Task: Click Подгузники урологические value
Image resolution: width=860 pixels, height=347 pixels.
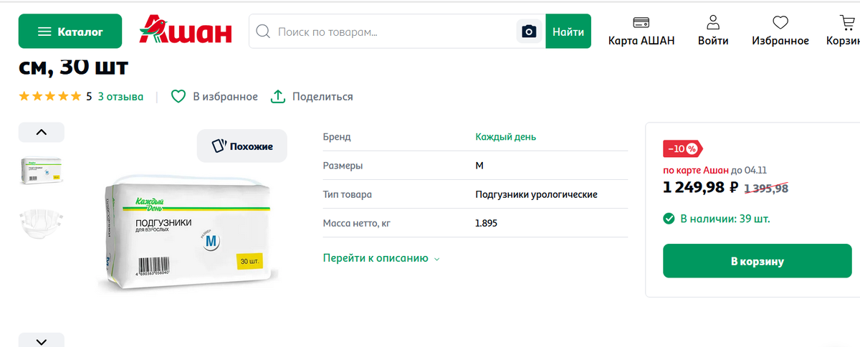Action: click(536, 194)
